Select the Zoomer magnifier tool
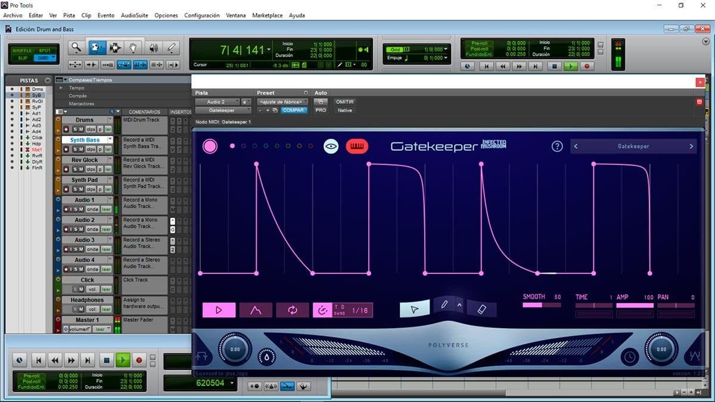 (x=76, y=48)
